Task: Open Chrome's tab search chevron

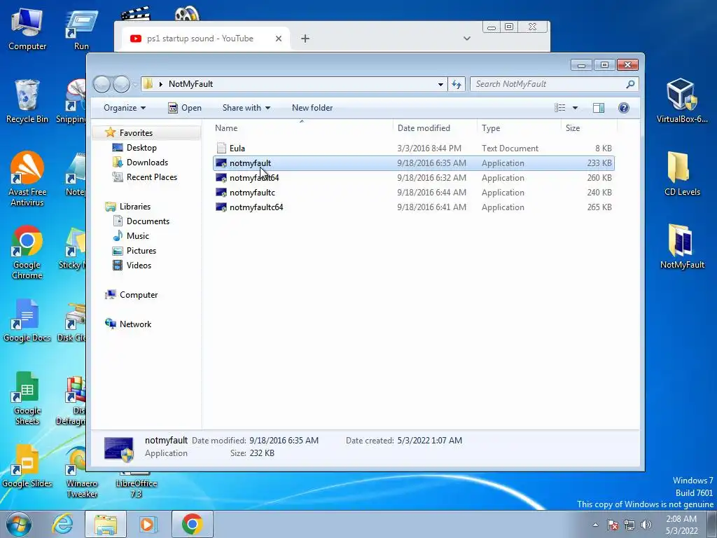Action: coord(467,39)
